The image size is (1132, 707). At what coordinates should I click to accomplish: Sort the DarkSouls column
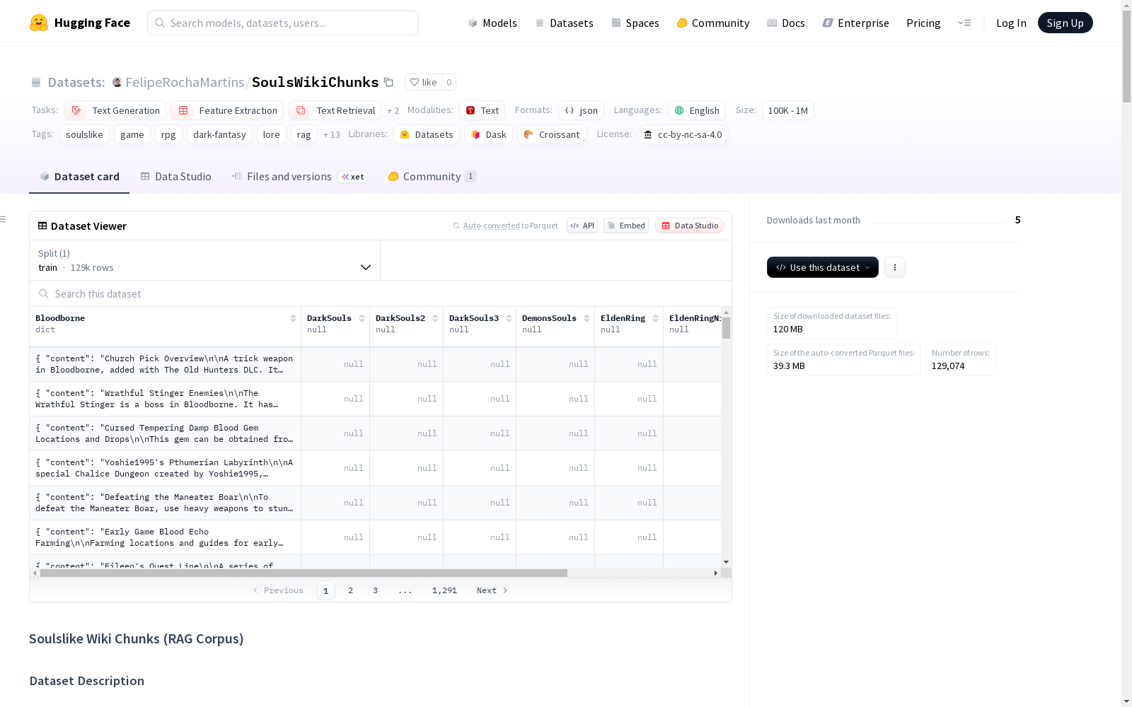(x=362, y=318)
